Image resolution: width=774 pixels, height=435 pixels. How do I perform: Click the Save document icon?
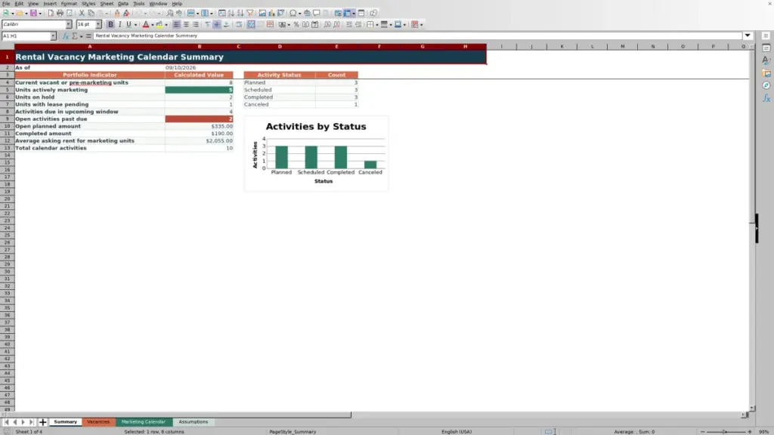click(33, 13)
